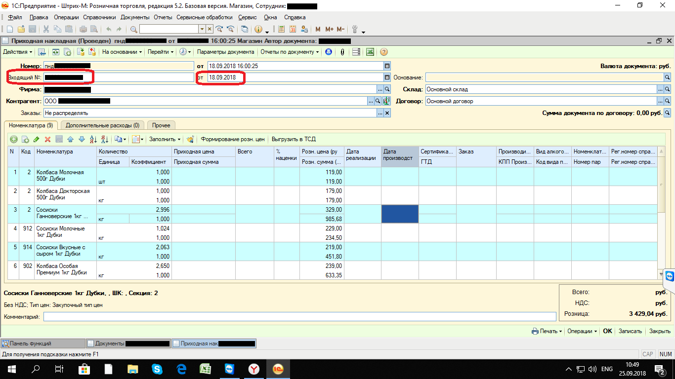This screenshot has width=675, height=379.
Task: Open the Справочники menu
Action: tap(99, 17)
